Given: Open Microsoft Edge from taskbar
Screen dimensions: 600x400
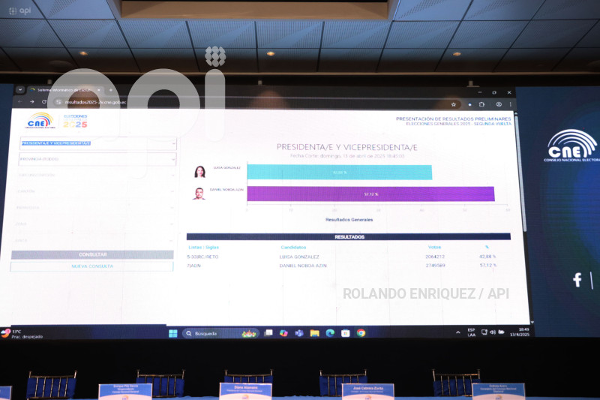Looking at the screenshot, I should pyautogui.click(x=330, y=333).
